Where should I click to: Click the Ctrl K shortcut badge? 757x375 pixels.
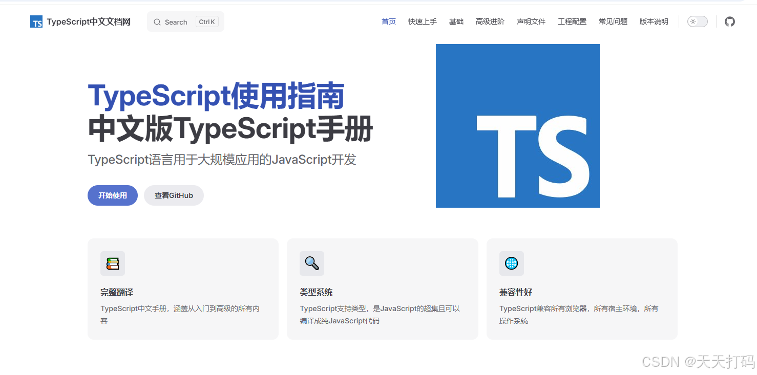pos(207,21)
